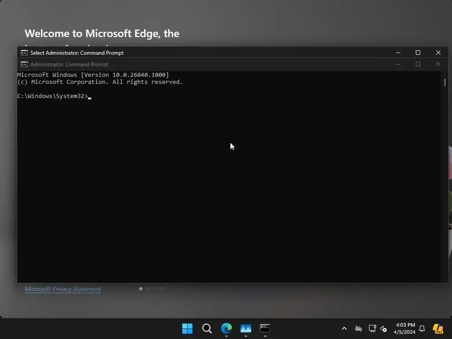Click the Microsoft Windows version text line
This screenshot has width=452, height=339.
93,75
